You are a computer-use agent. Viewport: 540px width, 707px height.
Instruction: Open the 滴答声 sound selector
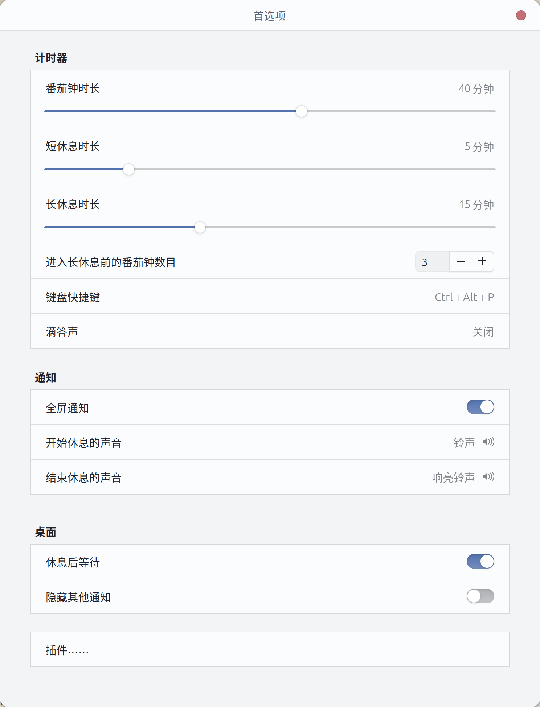[x=483, y=332]
